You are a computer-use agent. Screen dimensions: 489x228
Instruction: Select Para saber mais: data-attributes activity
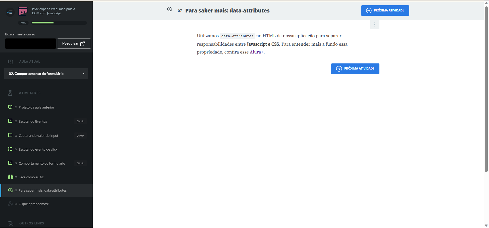[x=46, y=191]
